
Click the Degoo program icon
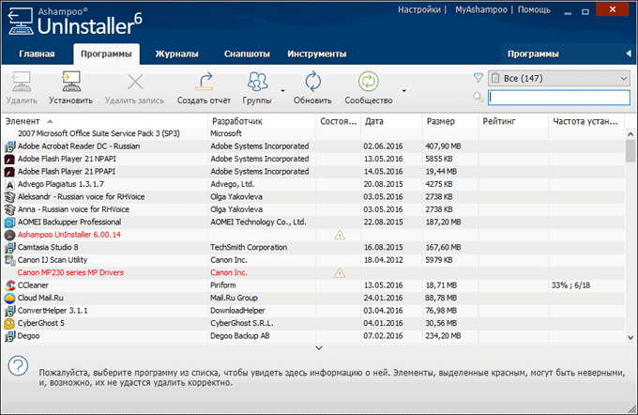(x=9, y=336)
